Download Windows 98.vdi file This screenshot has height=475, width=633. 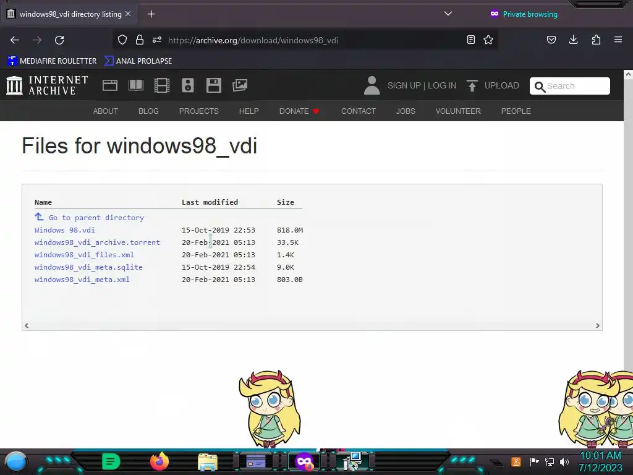tap(64, 230)
